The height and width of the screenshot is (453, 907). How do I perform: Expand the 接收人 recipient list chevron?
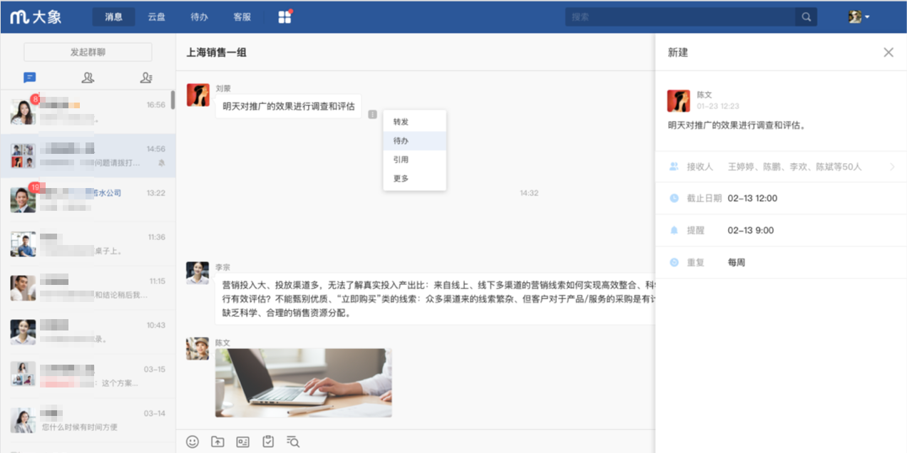(892, 167)
